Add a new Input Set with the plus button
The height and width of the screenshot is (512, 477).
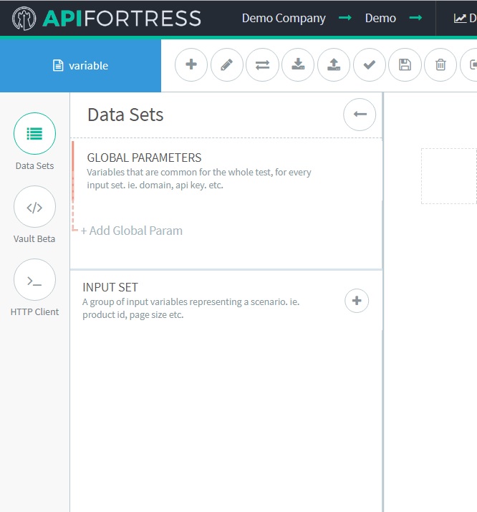coord(357,301)
